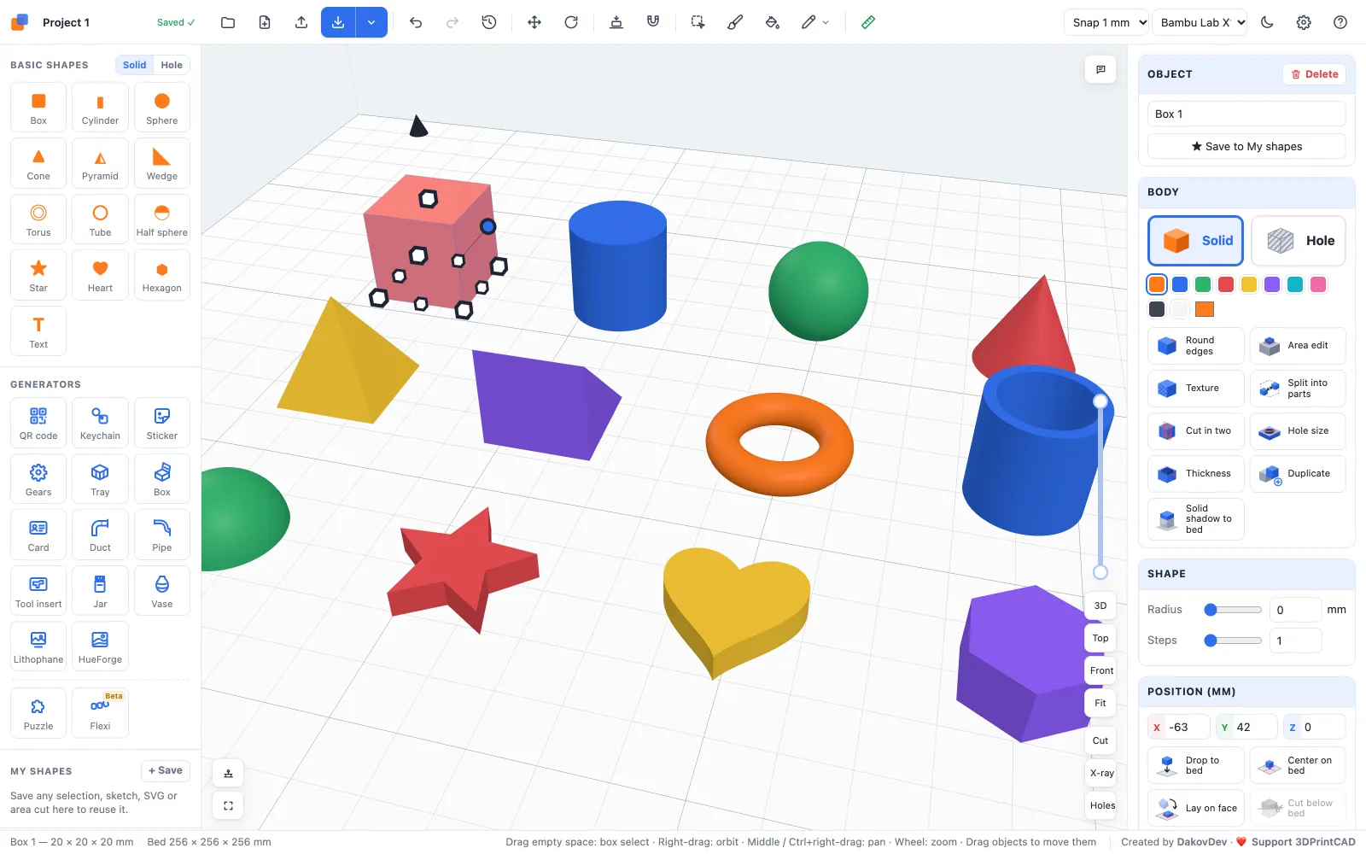This screenshot has width=1366, height=854.
Task: Click Center on bed
Action: pos(1298,765)
